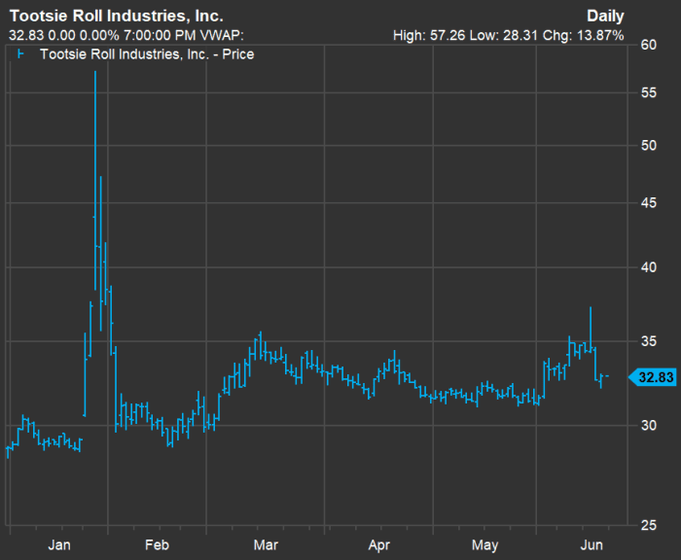Click the Jan month label
The image size is (681, 560).
pyautogui.click(x=59, y=545)
